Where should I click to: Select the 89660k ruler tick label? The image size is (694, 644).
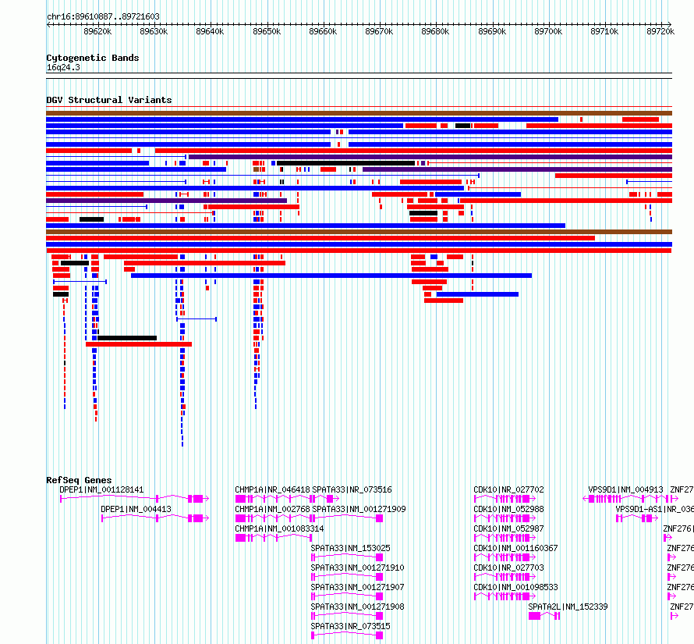(323, 31)
